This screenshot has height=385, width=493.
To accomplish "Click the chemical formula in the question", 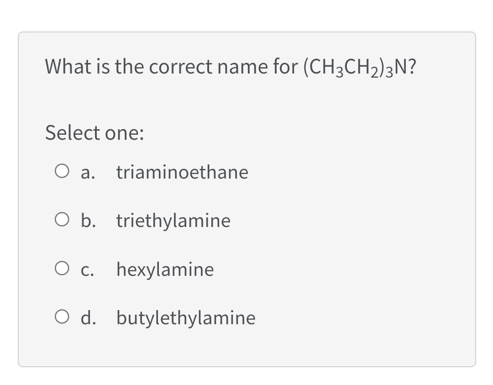I will pos(361,67).
